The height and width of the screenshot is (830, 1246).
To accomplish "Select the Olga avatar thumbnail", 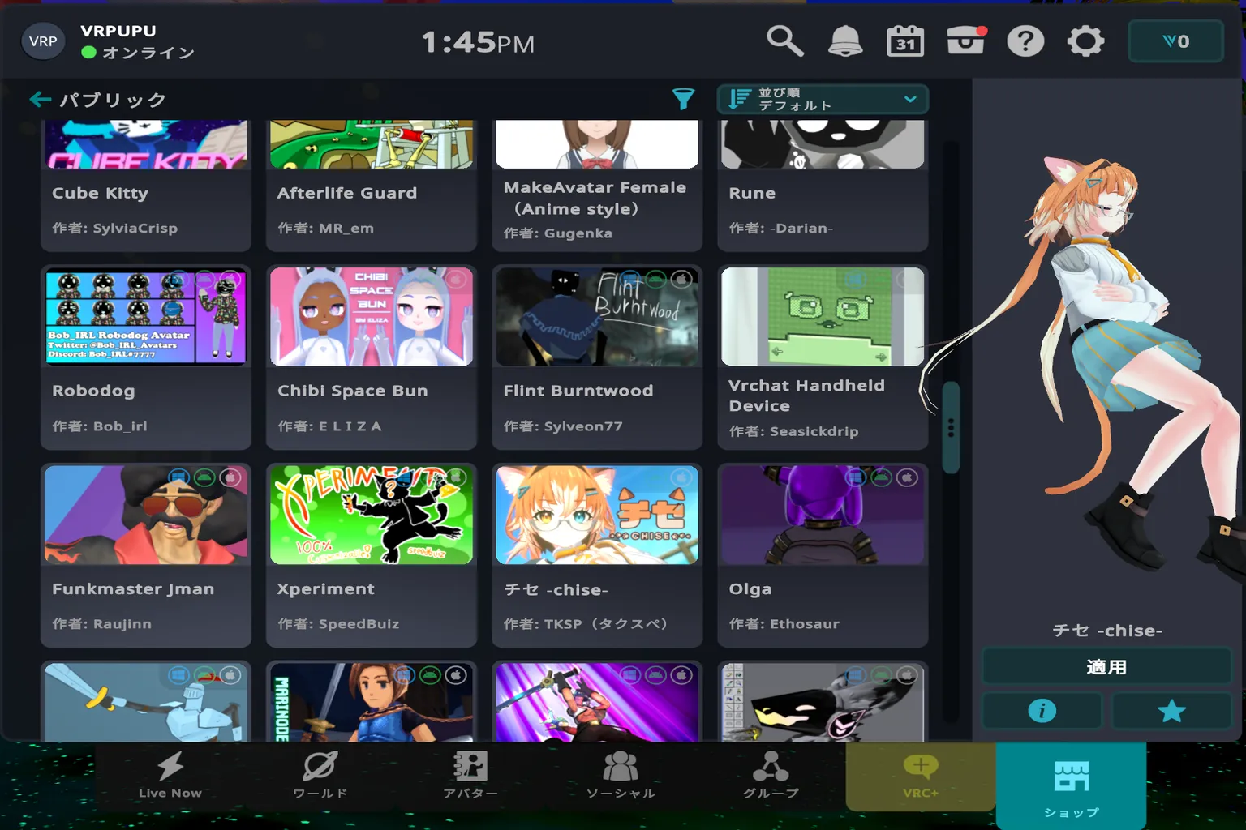I will [x=823, y=515].
